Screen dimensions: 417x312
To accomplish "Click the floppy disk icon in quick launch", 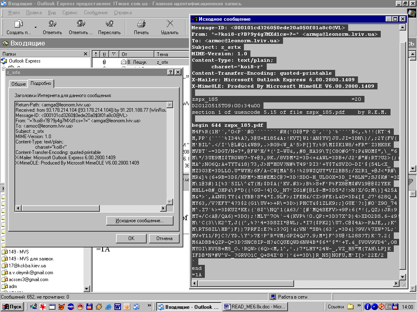I will [x=89, y=307].
